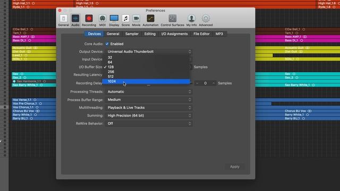Viewport: 340px width, 191px height.
Task: Select the Vox Pre Chorus_1 region
Action: coord(34,103)
